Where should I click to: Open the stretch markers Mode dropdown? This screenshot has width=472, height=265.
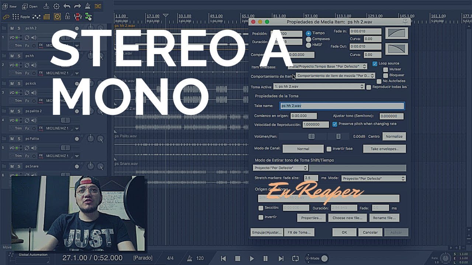click(x=374, y=178)
